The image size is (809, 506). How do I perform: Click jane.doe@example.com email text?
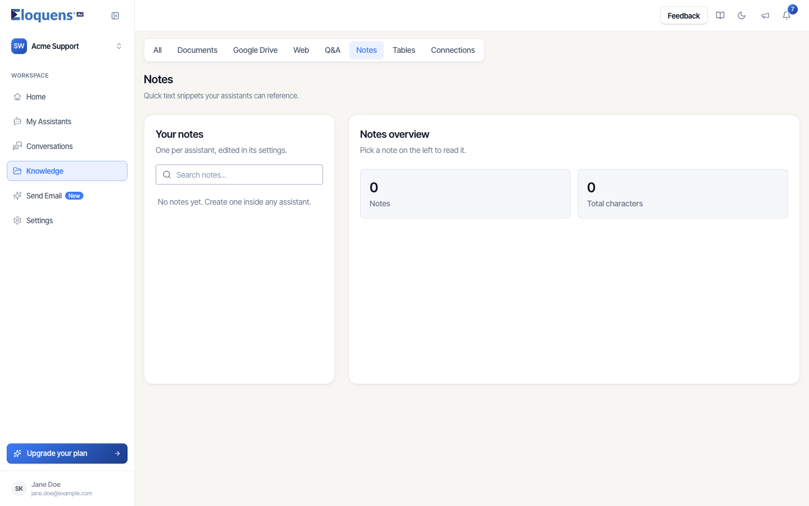point(62,493)
